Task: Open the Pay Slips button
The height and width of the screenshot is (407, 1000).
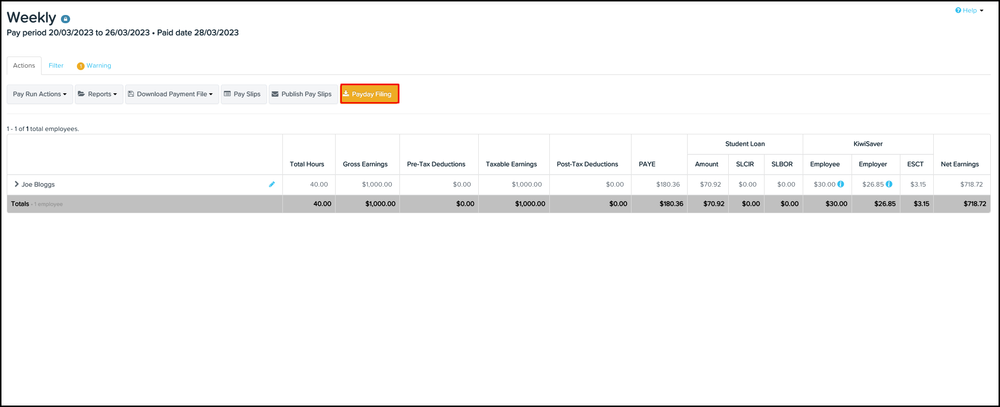Action: (243, 94)
